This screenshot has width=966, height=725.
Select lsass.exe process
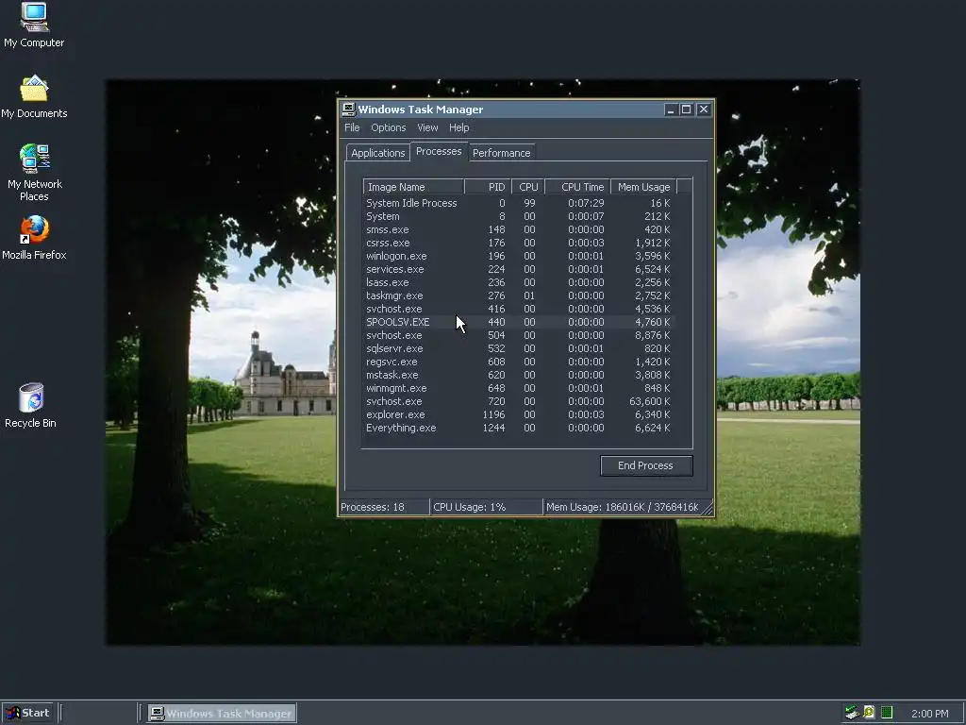tap(518, 282)
